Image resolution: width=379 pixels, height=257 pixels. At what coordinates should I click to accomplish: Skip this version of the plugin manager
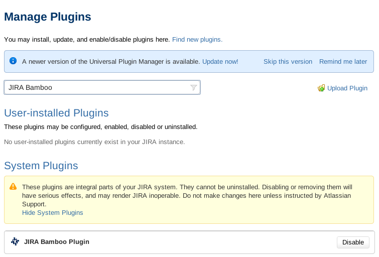288,62
